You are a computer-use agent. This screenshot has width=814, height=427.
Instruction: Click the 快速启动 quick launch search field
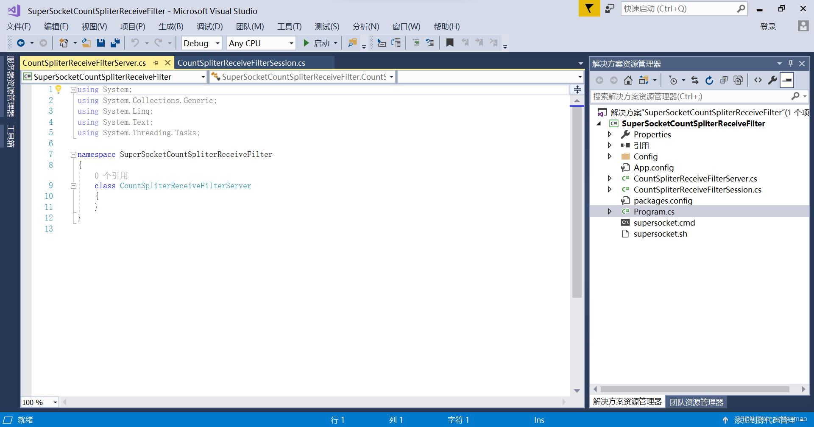tap(679, 9)
